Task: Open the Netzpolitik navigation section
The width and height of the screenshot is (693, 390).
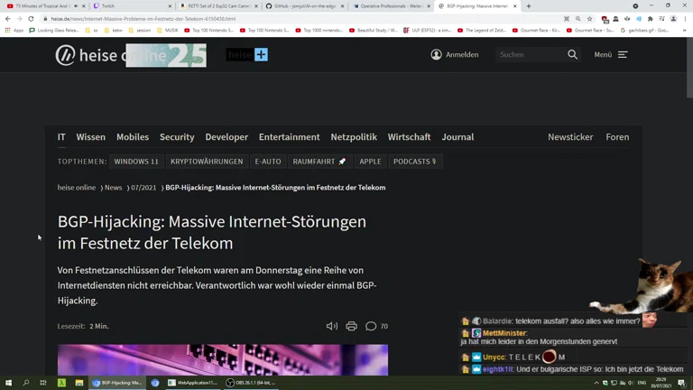Action: tap(354, 137)
